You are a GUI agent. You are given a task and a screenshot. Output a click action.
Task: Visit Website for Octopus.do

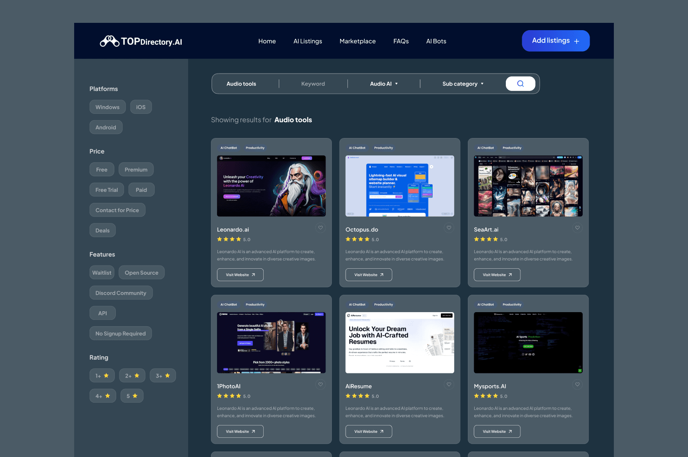368,275
